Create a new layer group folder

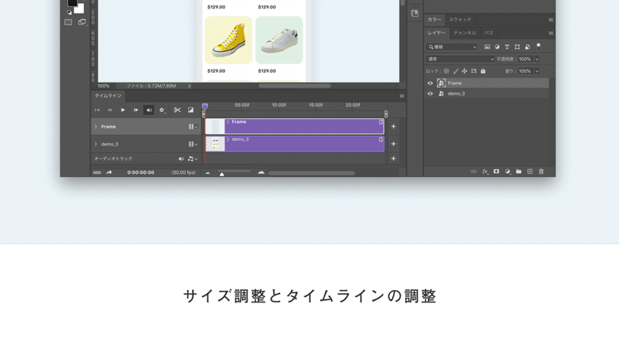(x=518, y=172)
